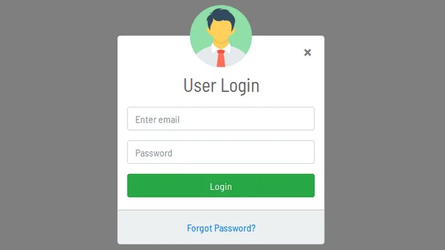The width and height of the screenshot is (445, 250).
Task: Click the red tie on the avatar
Action: pyautogui.click(x=221, y=58)
